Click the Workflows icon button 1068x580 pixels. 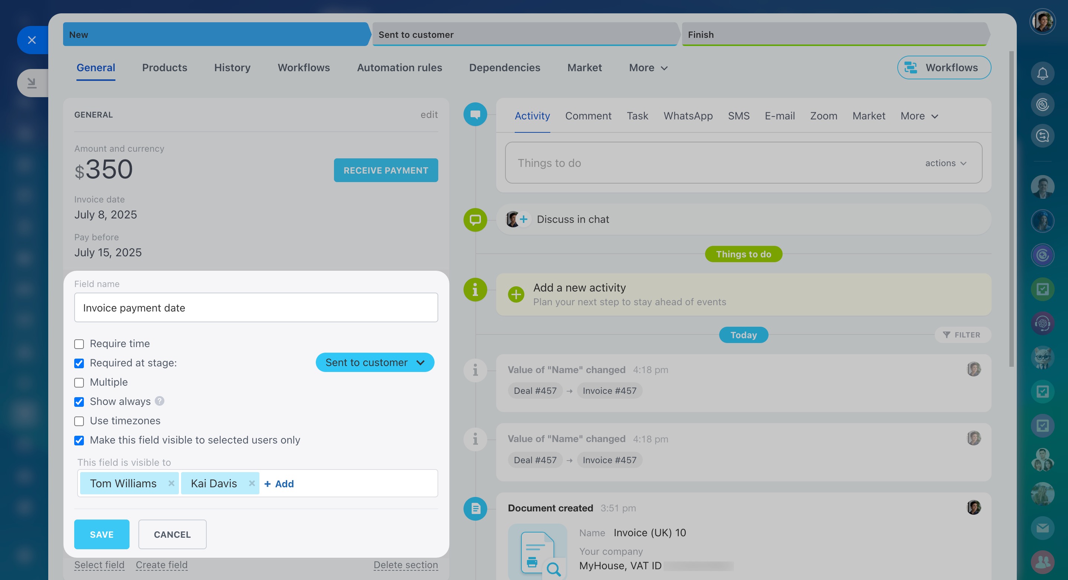[x=944, y=67]
